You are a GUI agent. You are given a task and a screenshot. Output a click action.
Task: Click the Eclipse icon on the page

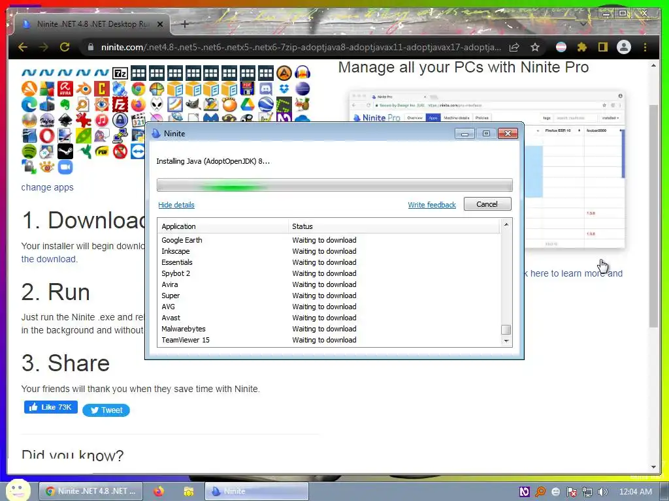(x=302, y=89)
